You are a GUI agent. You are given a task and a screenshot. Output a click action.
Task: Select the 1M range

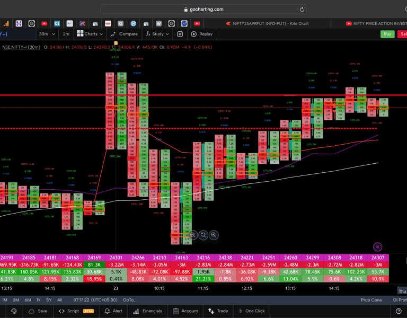(5, 300)
